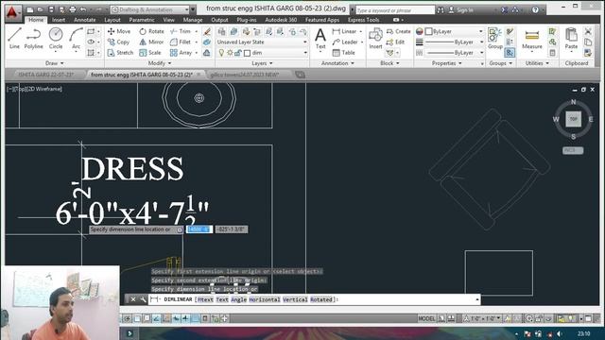
Task: Choose Rotated option in command line
Action: (x=321, y=299)
